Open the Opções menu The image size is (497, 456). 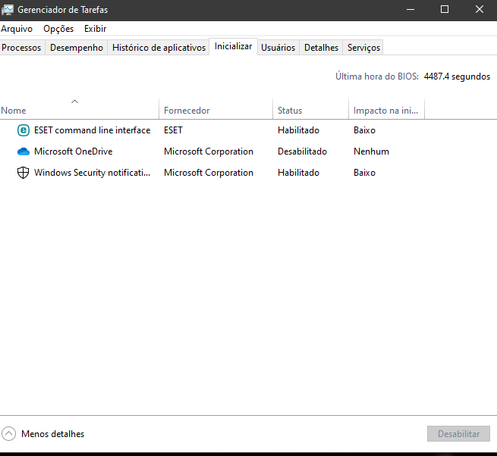58,29
